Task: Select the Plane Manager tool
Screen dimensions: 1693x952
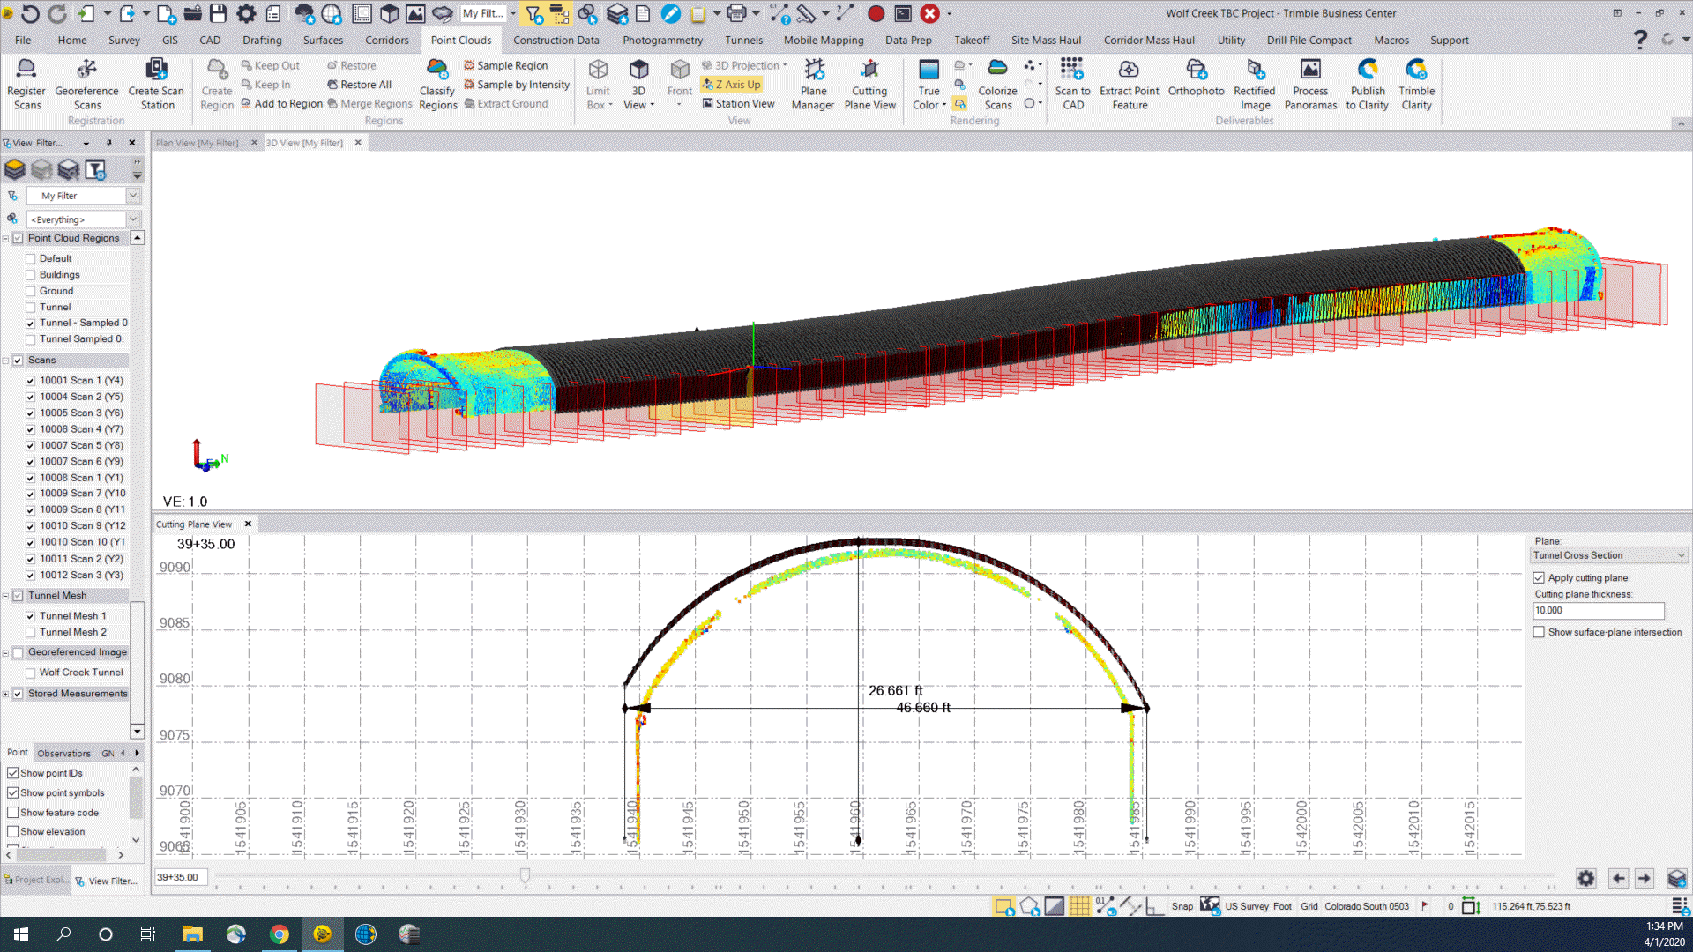Action: pos(813,84)
